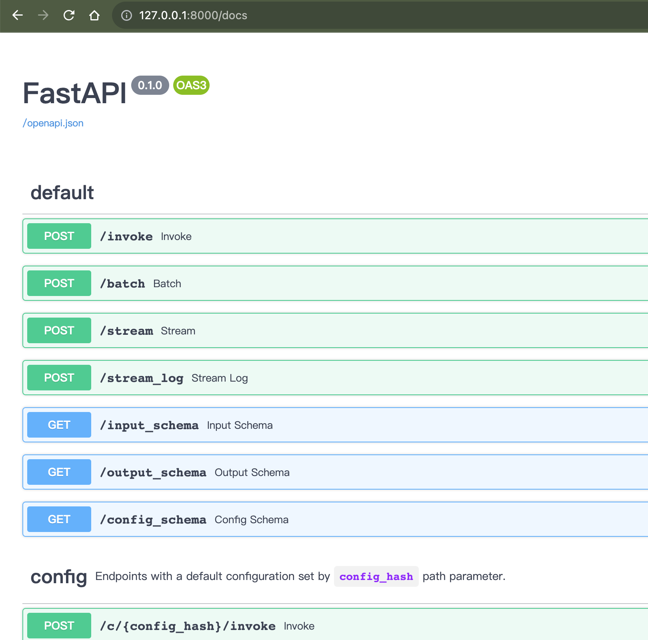The height and width of the screenshot is (640, 648).
Task: Click the GET badge on /input_schema
Action: tap(58, 425)
